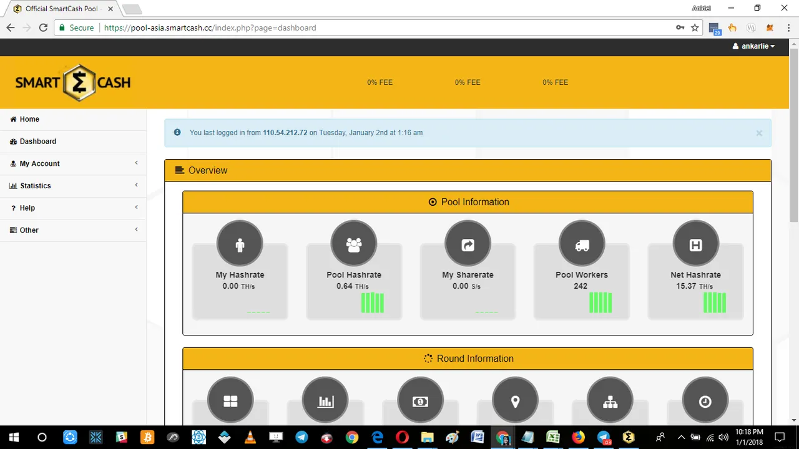Open the ankarlie user dropdown
799x449 pixels.
(x=753, y=46)
